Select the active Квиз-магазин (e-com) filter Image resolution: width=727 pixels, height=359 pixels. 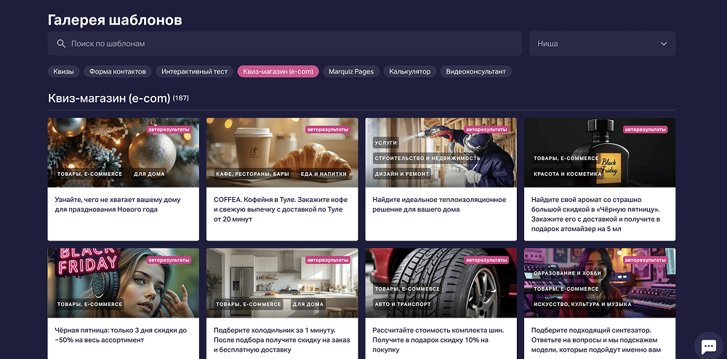coord(278,71)
